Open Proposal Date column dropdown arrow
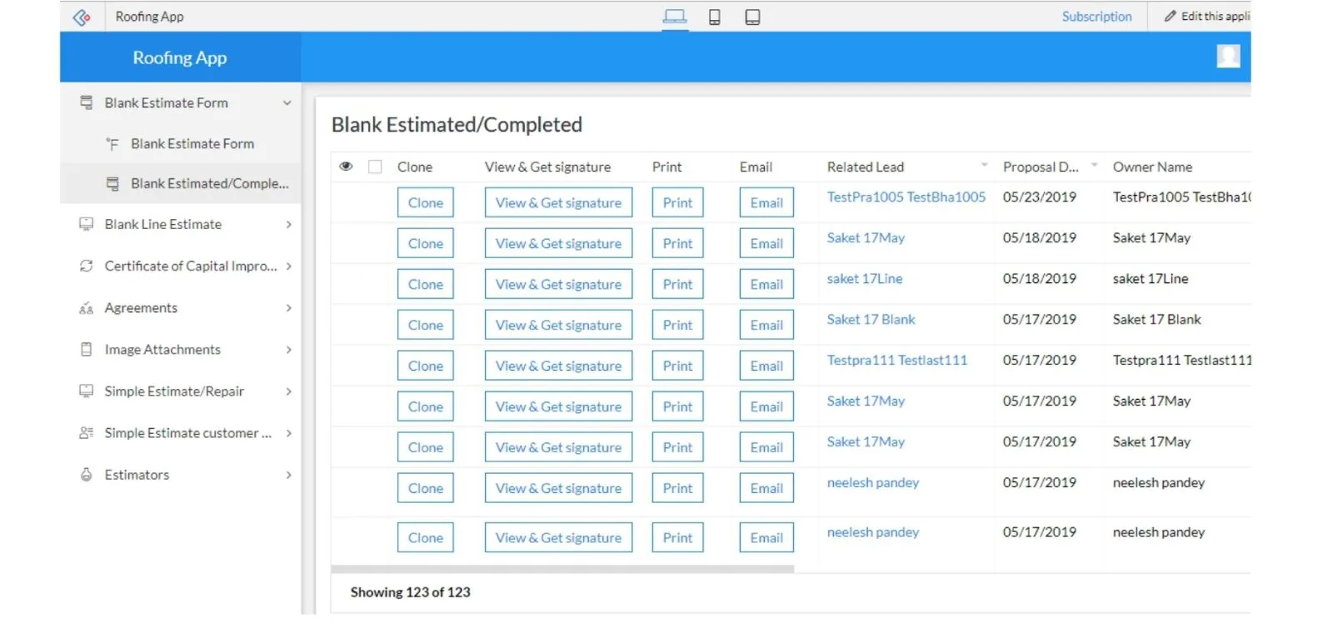1333x633 pixels. [1094, 165]
